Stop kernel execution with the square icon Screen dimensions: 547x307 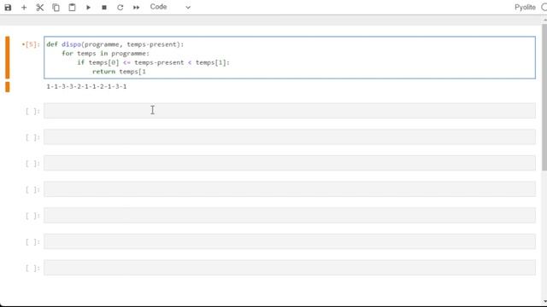[x=104, y=8]
